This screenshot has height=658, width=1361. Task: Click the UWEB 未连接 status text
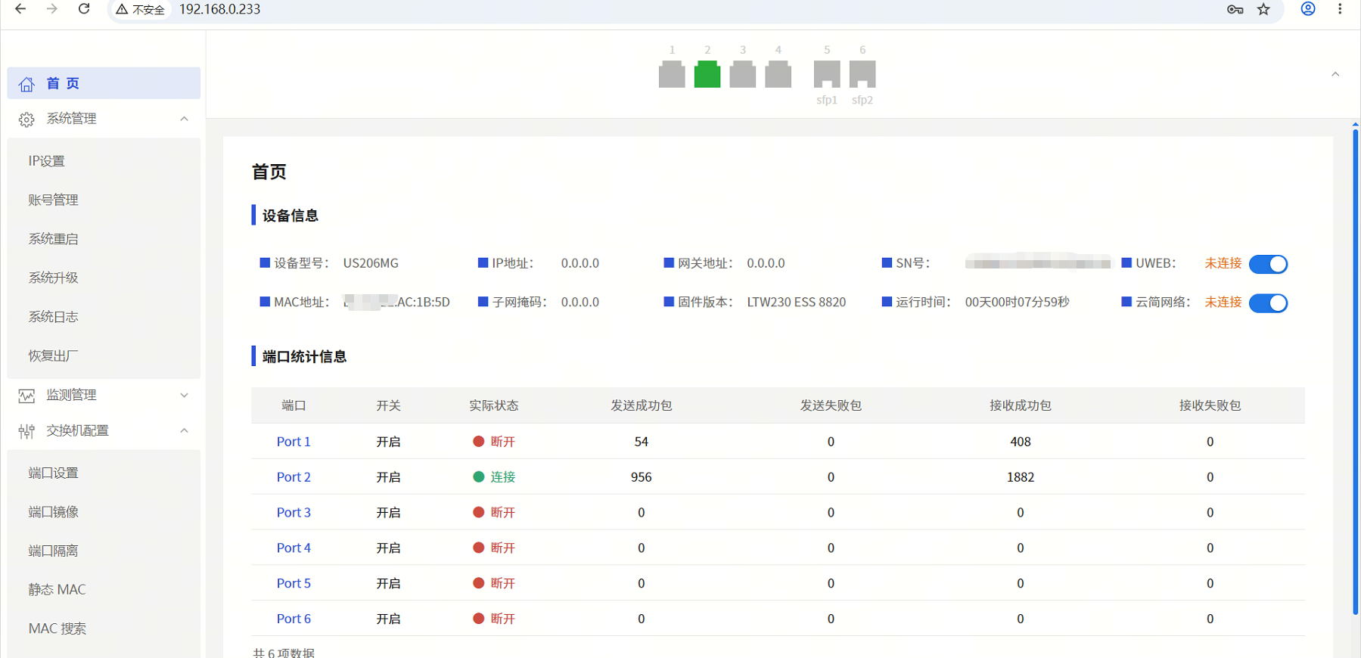click(x=1223, y=263)
